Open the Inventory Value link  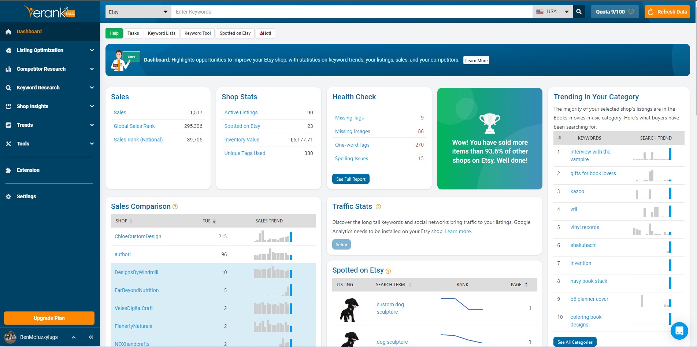[242, 140]
